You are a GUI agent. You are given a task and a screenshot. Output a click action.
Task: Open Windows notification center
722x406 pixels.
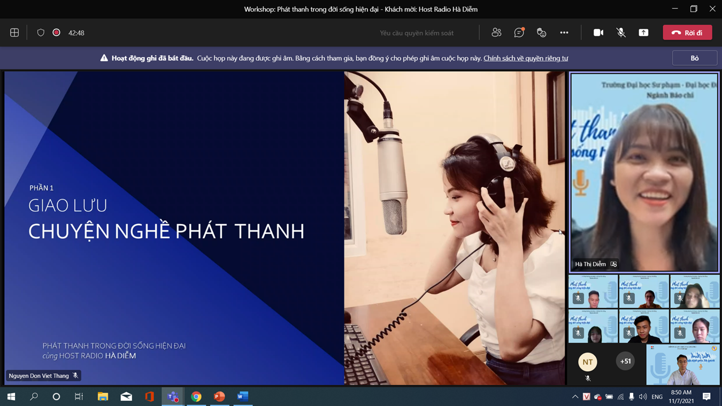point(706,396)
